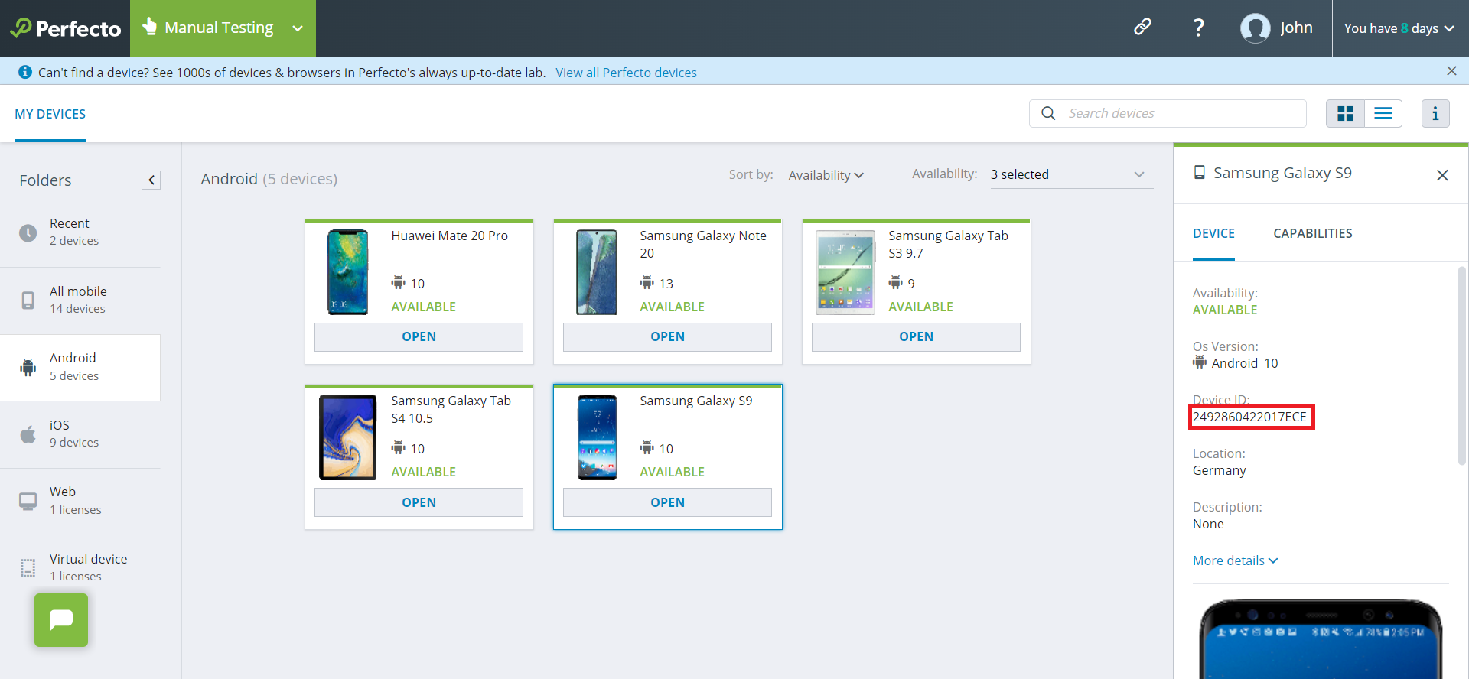Select the Samsung Galaxy Note 20 thumbnail
The image size is (1469, 679).
597,272
